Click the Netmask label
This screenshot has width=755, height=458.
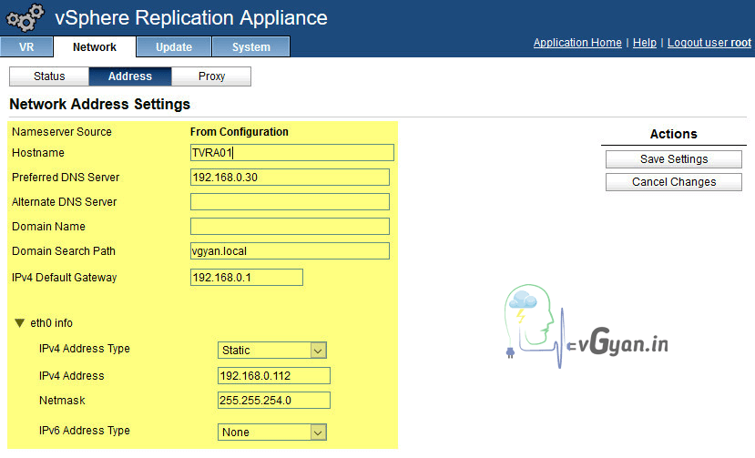coord(62,401)
